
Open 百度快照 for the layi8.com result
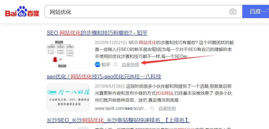coord(167,108)
